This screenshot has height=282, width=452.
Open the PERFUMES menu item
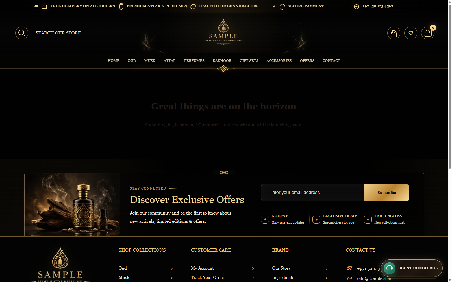[x=194, y=61]
